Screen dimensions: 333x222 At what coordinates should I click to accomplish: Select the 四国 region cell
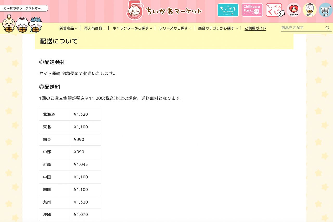(55, 190)
